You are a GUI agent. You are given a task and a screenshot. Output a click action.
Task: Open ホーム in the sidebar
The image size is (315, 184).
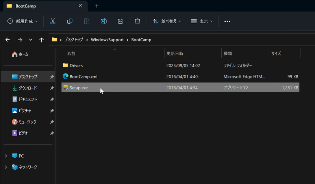(20, 54)
